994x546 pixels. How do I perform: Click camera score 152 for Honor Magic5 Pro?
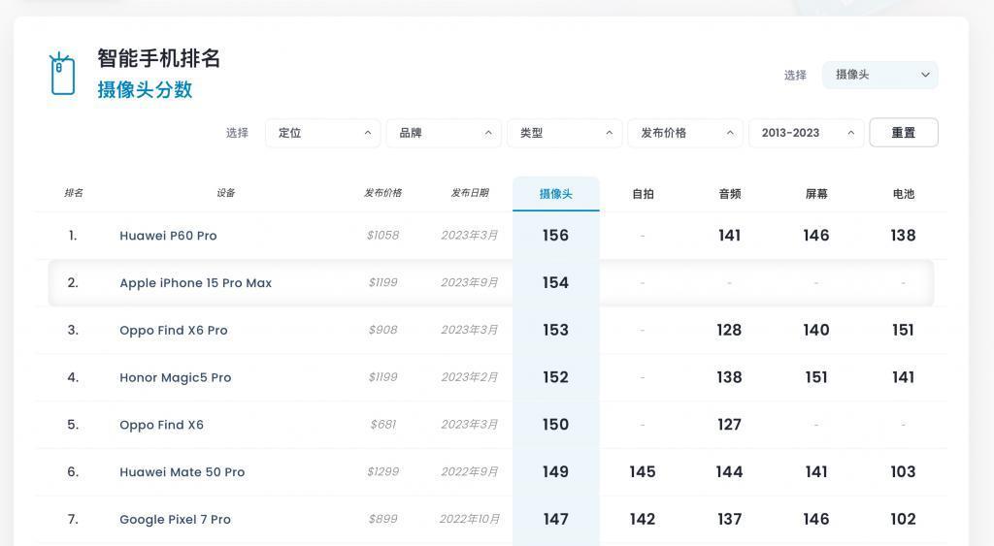click(555, 377)
